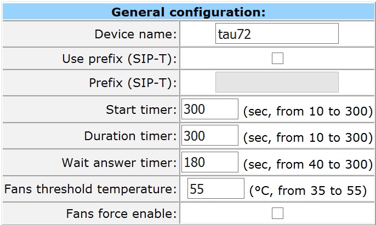Viewport: 376px width, 225px height.
Task: Click the Wait answer timer label
Action: 119,163
